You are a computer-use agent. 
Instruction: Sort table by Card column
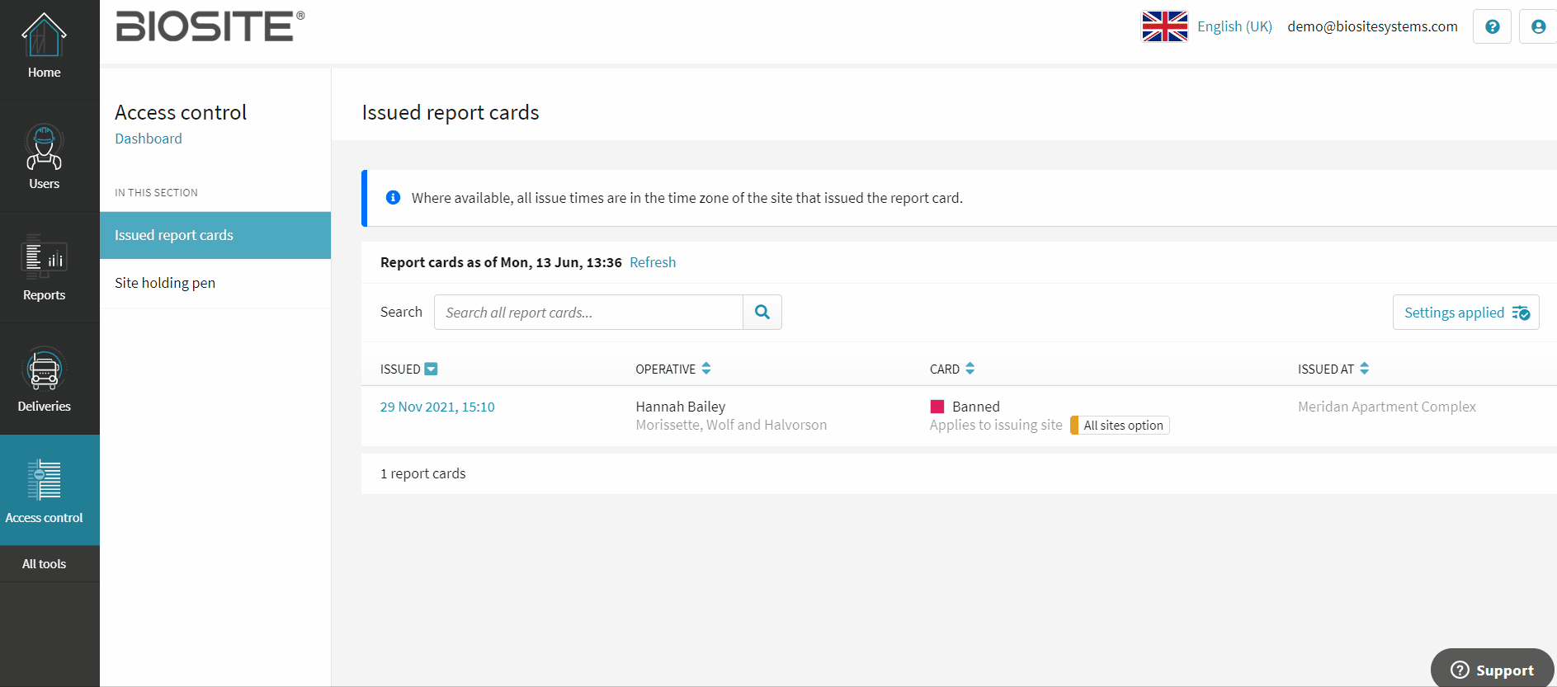tap(970, 369)
